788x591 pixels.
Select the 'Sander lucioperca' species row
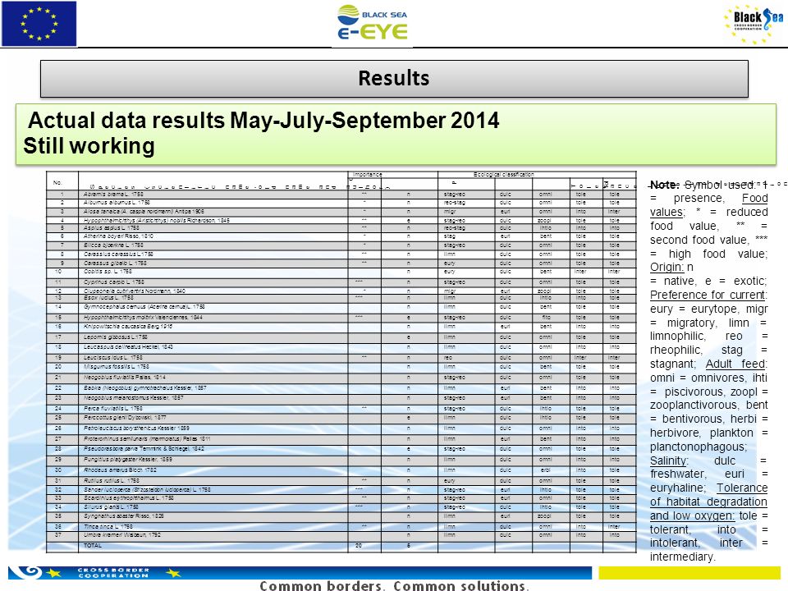(341, 489)
